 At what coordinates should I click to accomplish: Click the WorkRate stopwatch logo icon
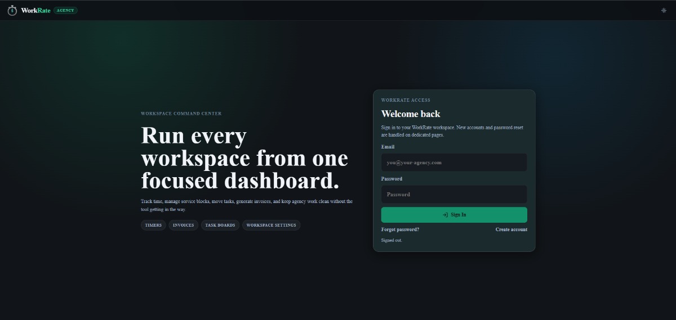coord(12,10)
